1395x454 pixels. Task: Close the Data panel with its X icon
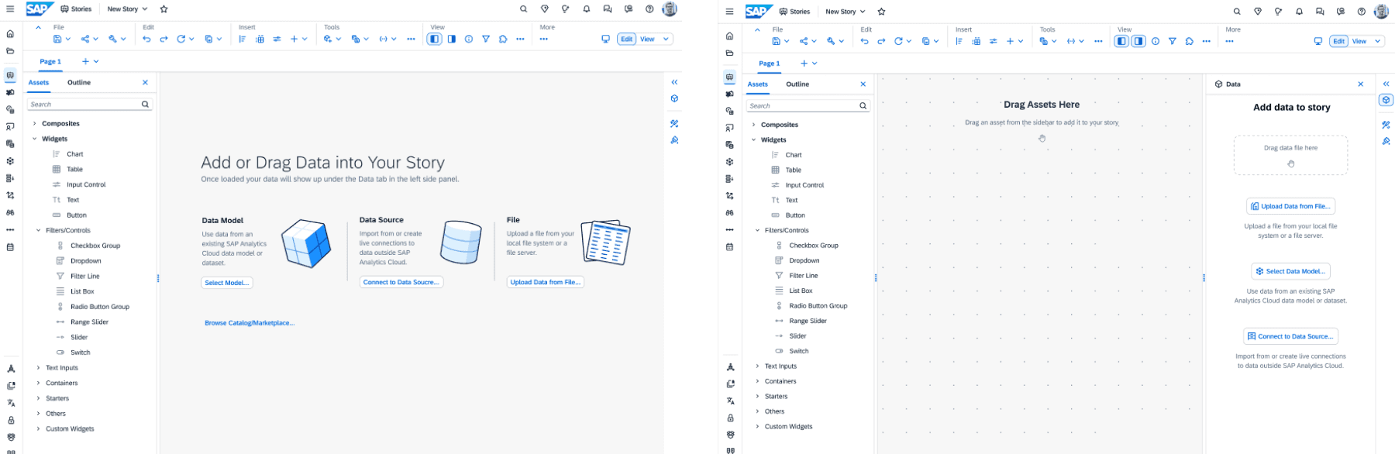coord(1360,84)
